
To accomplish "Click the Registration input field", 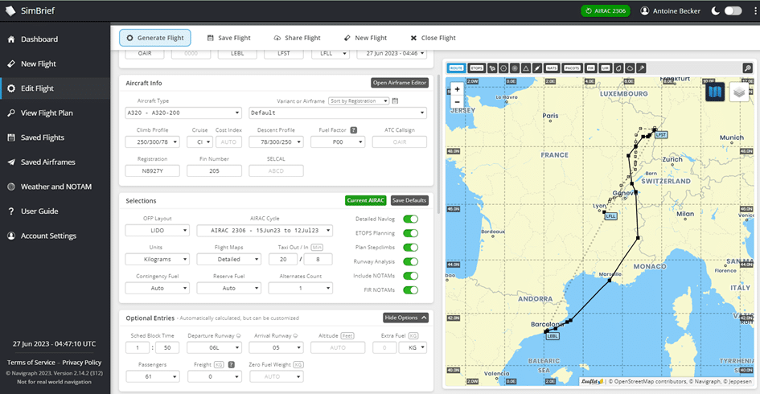I will pyautogui.click(x=152, y=171).
